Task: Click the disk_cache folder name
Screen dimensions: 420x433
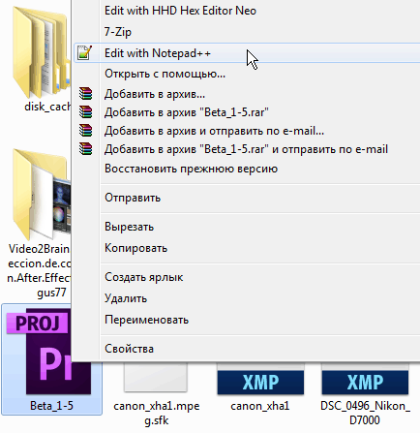Action: tap(47, 107)
